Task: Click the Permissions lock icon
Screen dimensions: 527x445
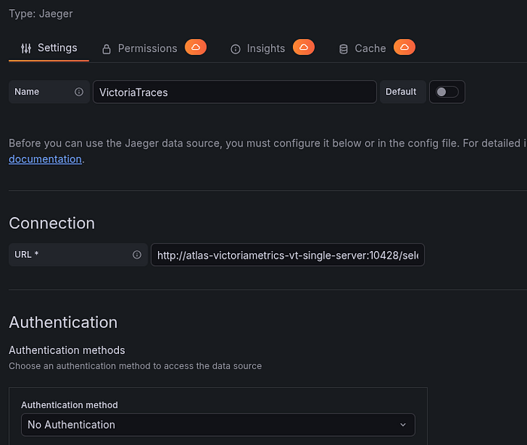Action: click(107, 49)
